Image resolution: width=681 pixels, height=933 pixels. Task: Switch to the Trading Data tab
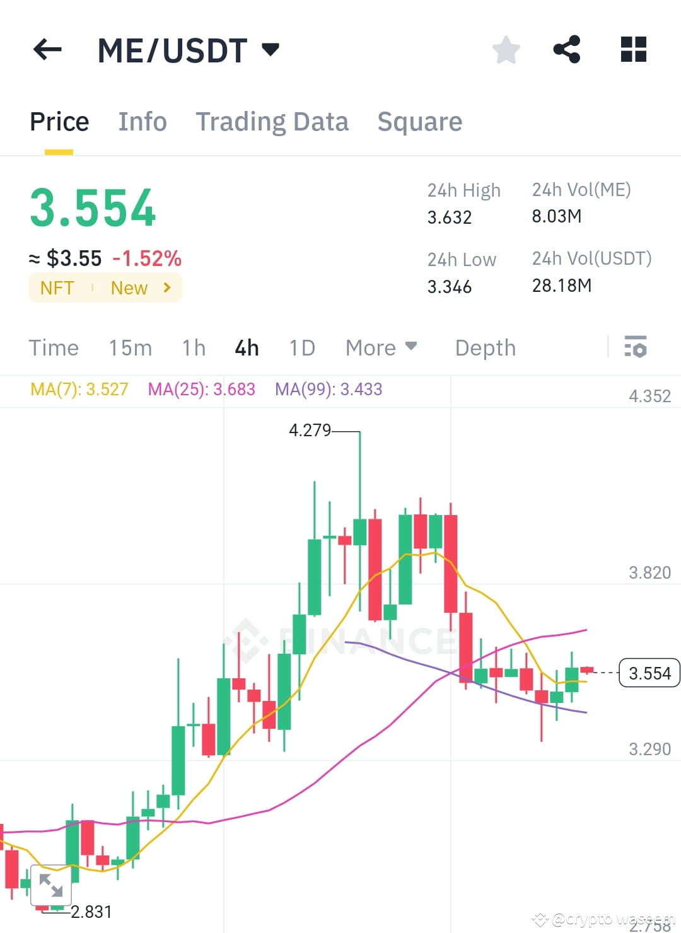(272, 121)
